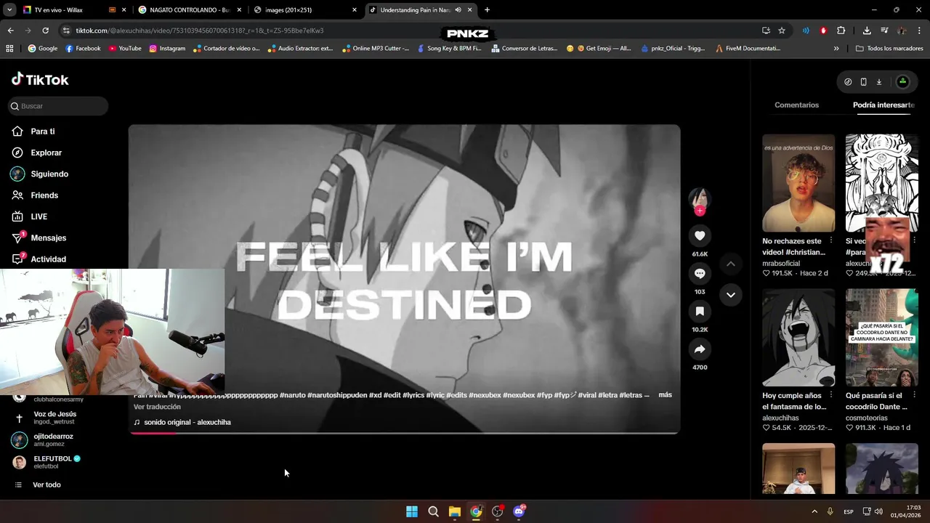Show hidden bookmarks with the double chevron
This screenshot has width=930, height=523.
click(x=836, y=49)
